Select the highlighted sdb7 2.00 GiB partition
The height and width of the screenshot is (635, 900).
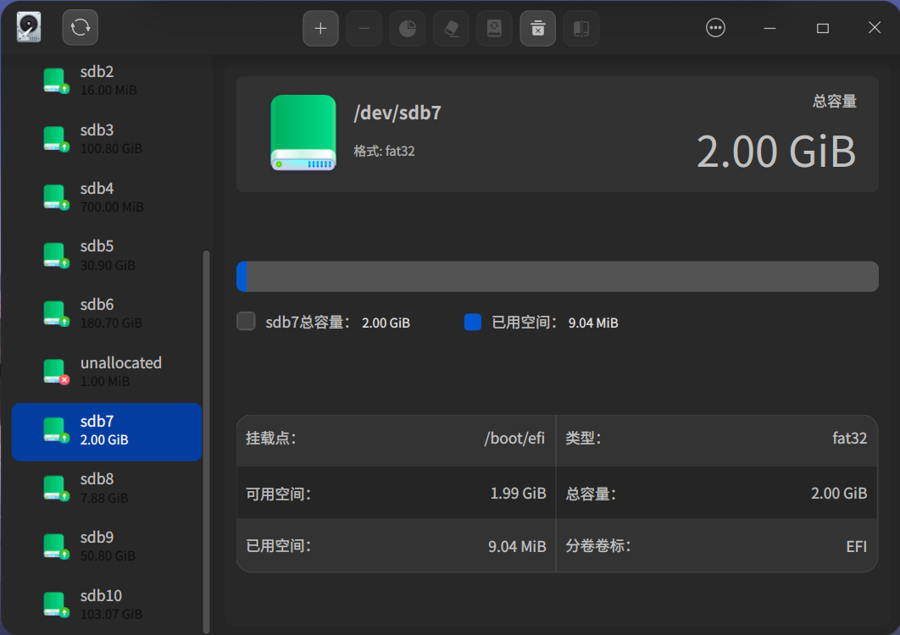click(107, 431)
